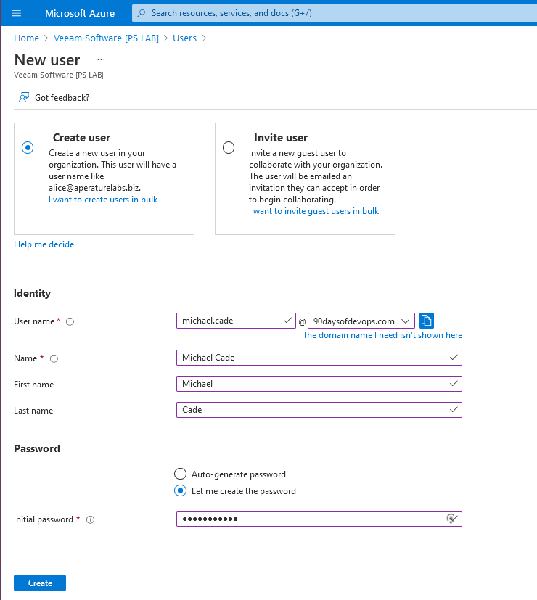The width and height of the screenshot is (537, 600).
Task: Click the copy user name icon
Action: (x=427, y=321)
